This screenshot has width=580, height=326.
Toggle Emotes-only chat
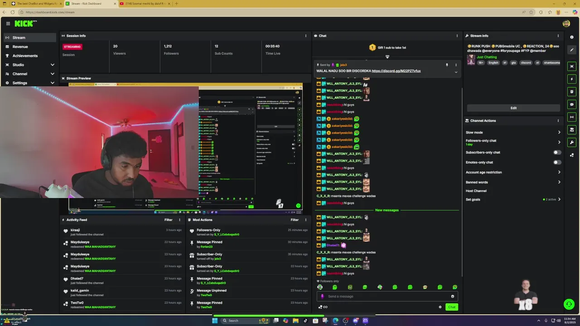(557, 163)
